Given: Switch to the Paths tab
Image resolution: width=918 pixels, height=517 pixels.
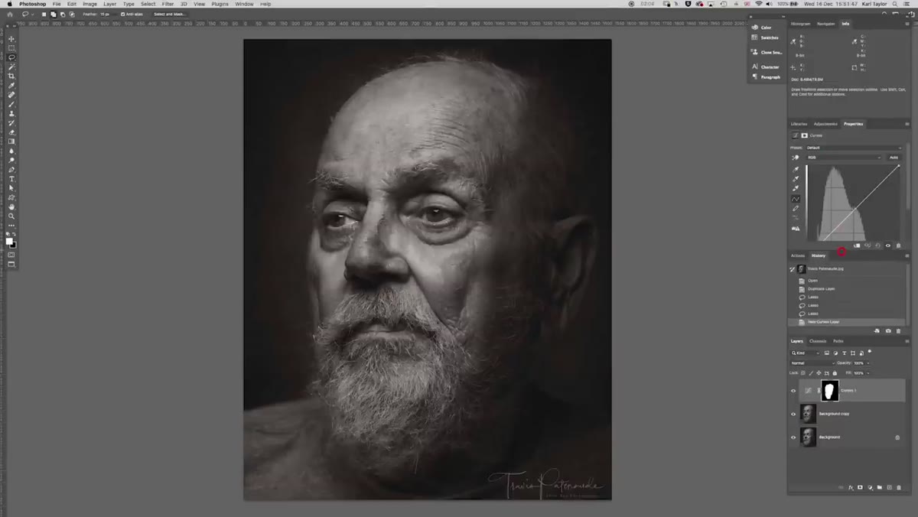Looking at the screenshot, I should pyautogui.click(x=838, y=341).
